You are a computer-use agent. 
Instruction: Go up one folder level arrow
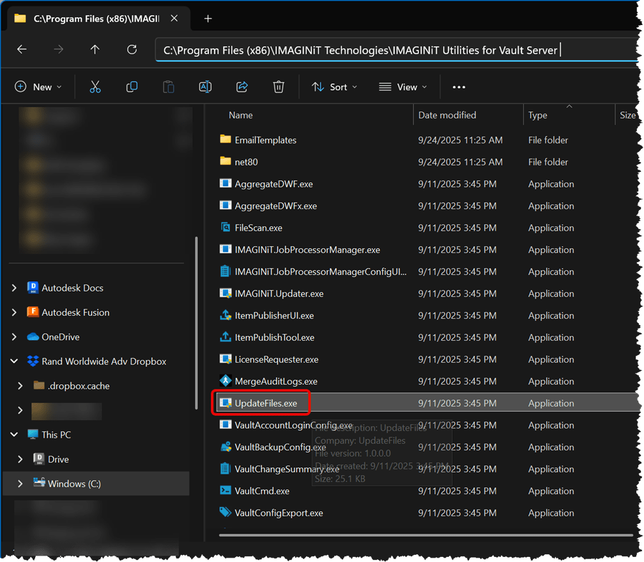coord(95,50)
